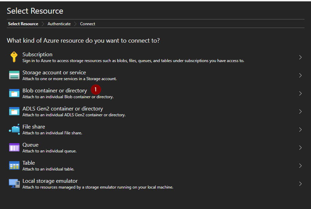Click the purple Queue icon
The height and width of the screenshot is (209, 311).
[x=14, y=147]
